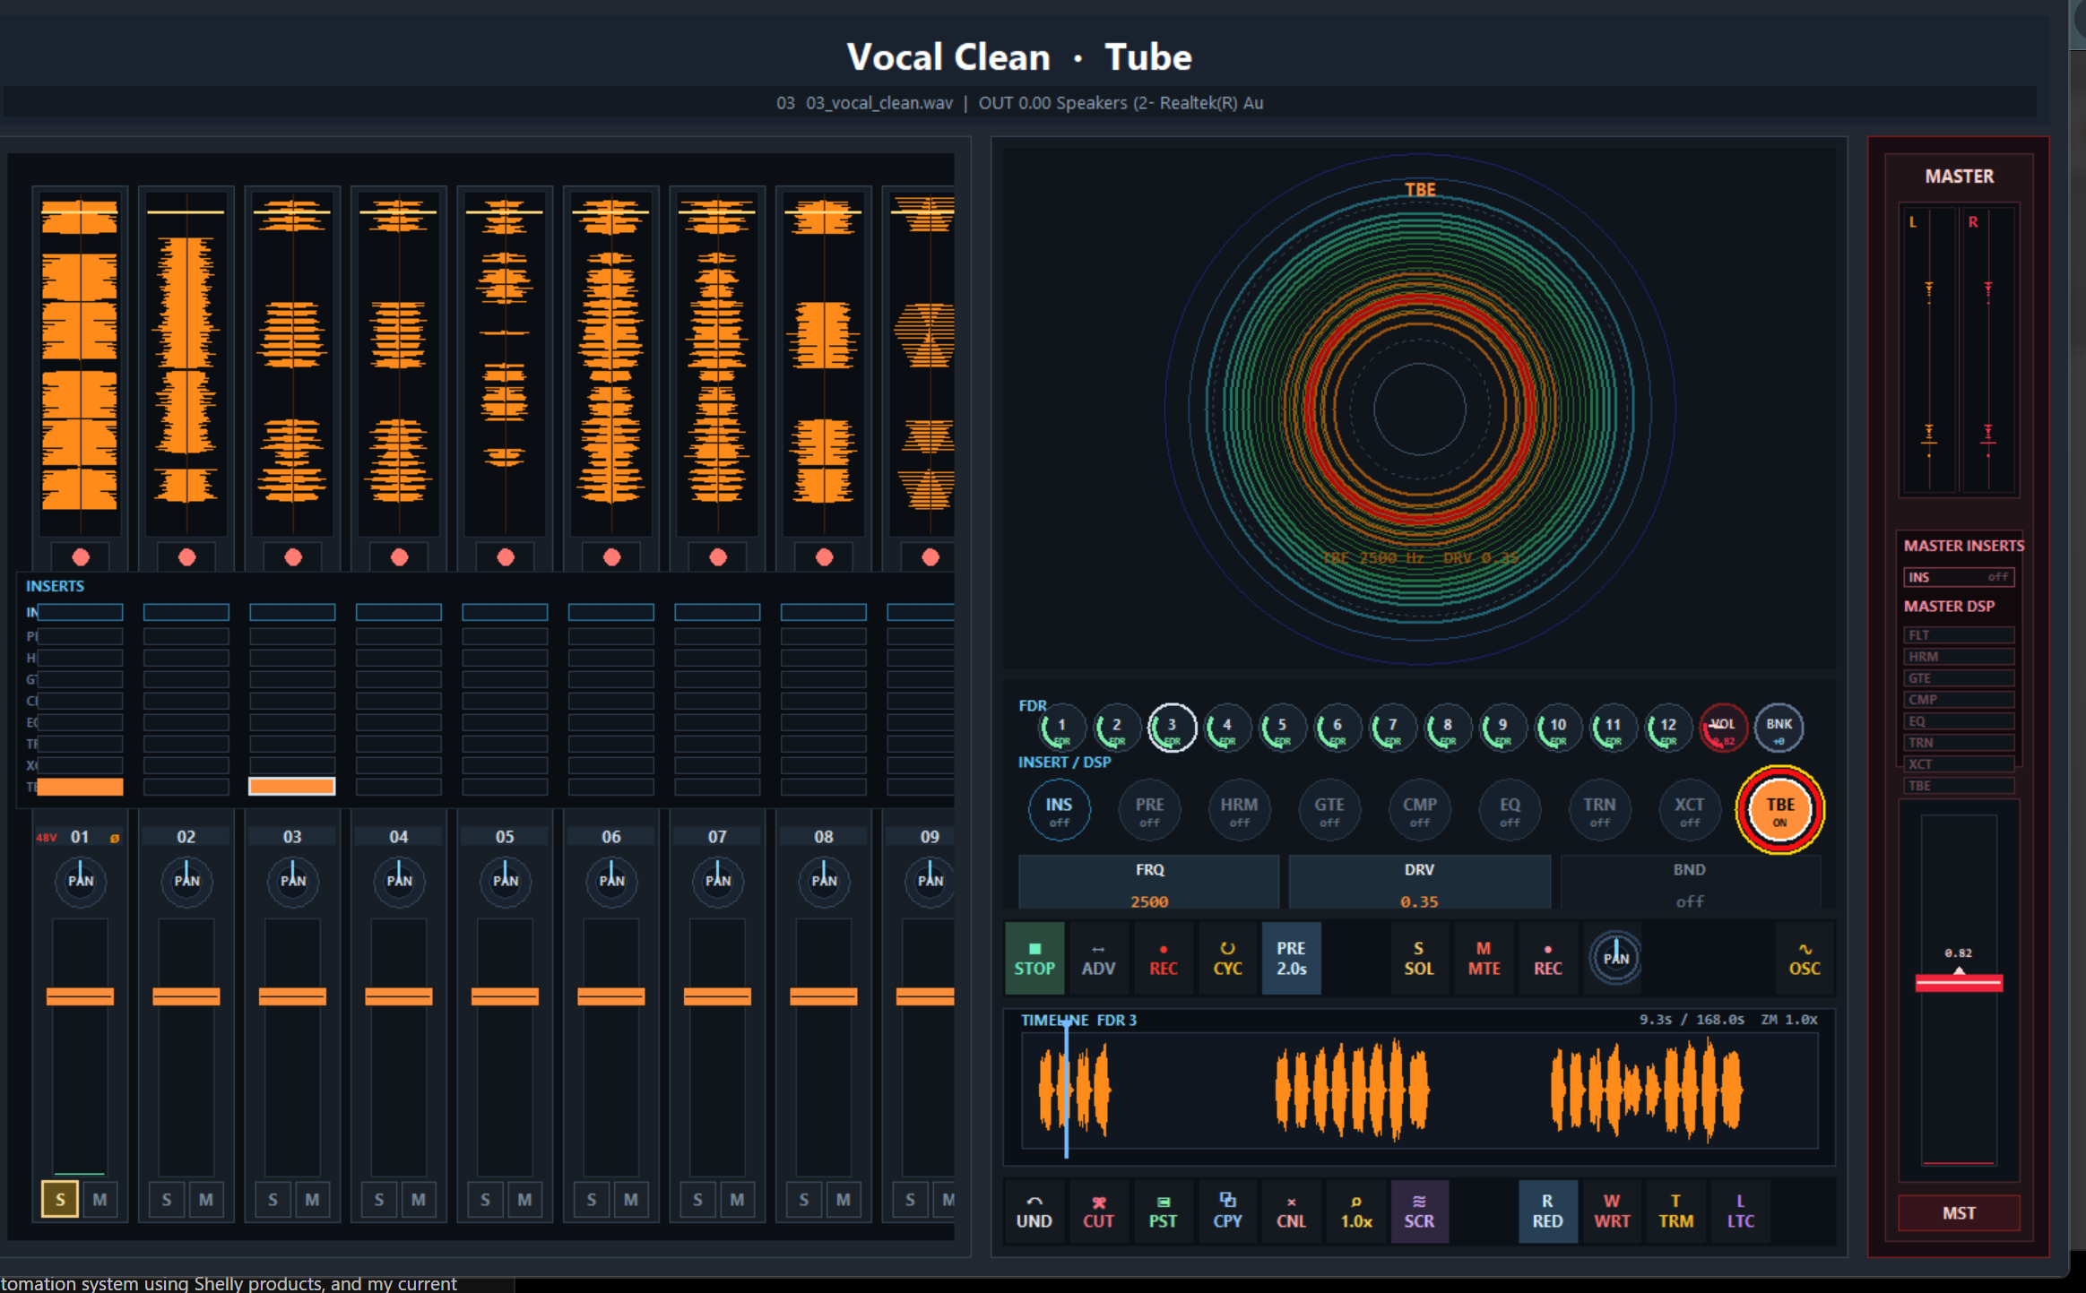The height and width of the screenshot is (1293, 2086).
Task: Toggle the XCT DSP module
Action: (x=1689, y=810)
